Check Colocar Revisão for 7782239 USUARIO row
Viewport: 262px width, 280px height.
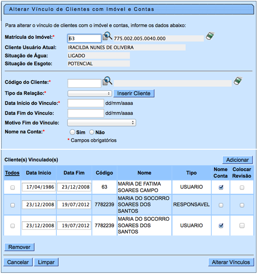[x=242, y=225]
